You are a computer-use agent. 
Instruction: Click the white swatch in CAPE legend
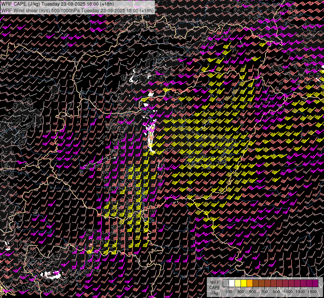point(232,283)
